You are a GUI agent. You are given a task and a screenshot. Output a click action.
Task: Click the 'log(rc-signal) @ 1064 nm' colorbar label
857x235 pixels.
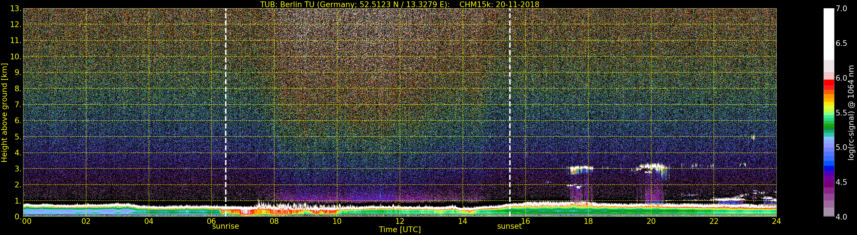click(x=852, y=112)
